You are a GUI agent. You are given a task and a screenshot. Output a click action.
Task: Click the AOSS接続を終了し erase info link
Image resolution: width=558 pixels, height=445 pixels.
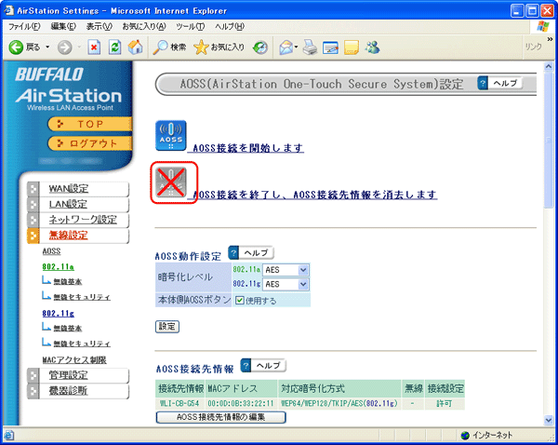point(314,195)
